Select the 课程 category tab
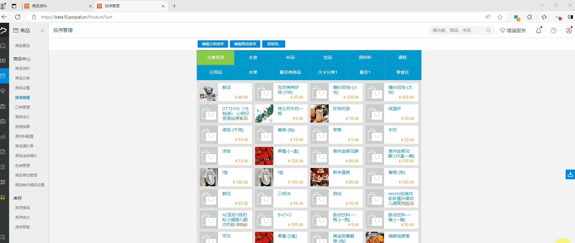The image size is (575, 243). pos(403,58)
